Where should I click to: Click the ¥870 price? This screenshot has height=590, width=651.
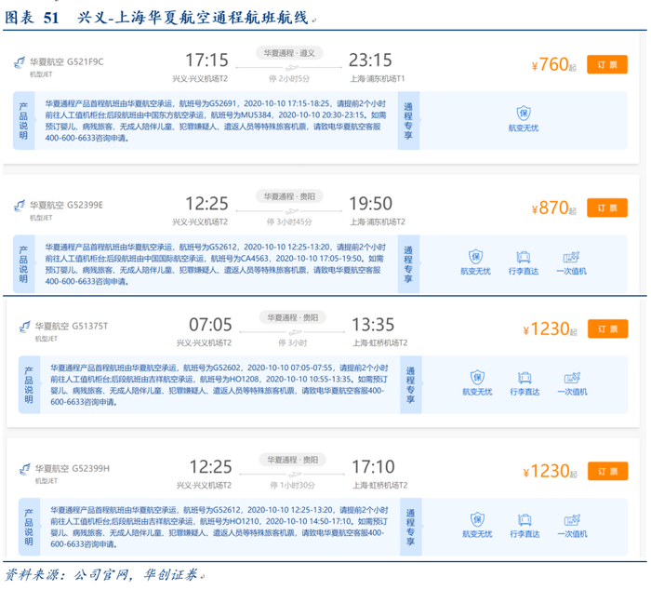tap(554, 208)
